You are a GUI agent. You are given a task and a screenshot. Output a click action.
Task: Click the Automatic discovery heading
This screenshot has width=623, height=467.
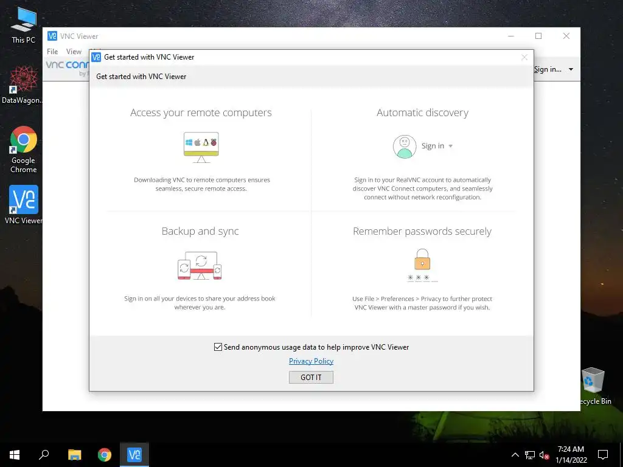[x=422, y=112]
